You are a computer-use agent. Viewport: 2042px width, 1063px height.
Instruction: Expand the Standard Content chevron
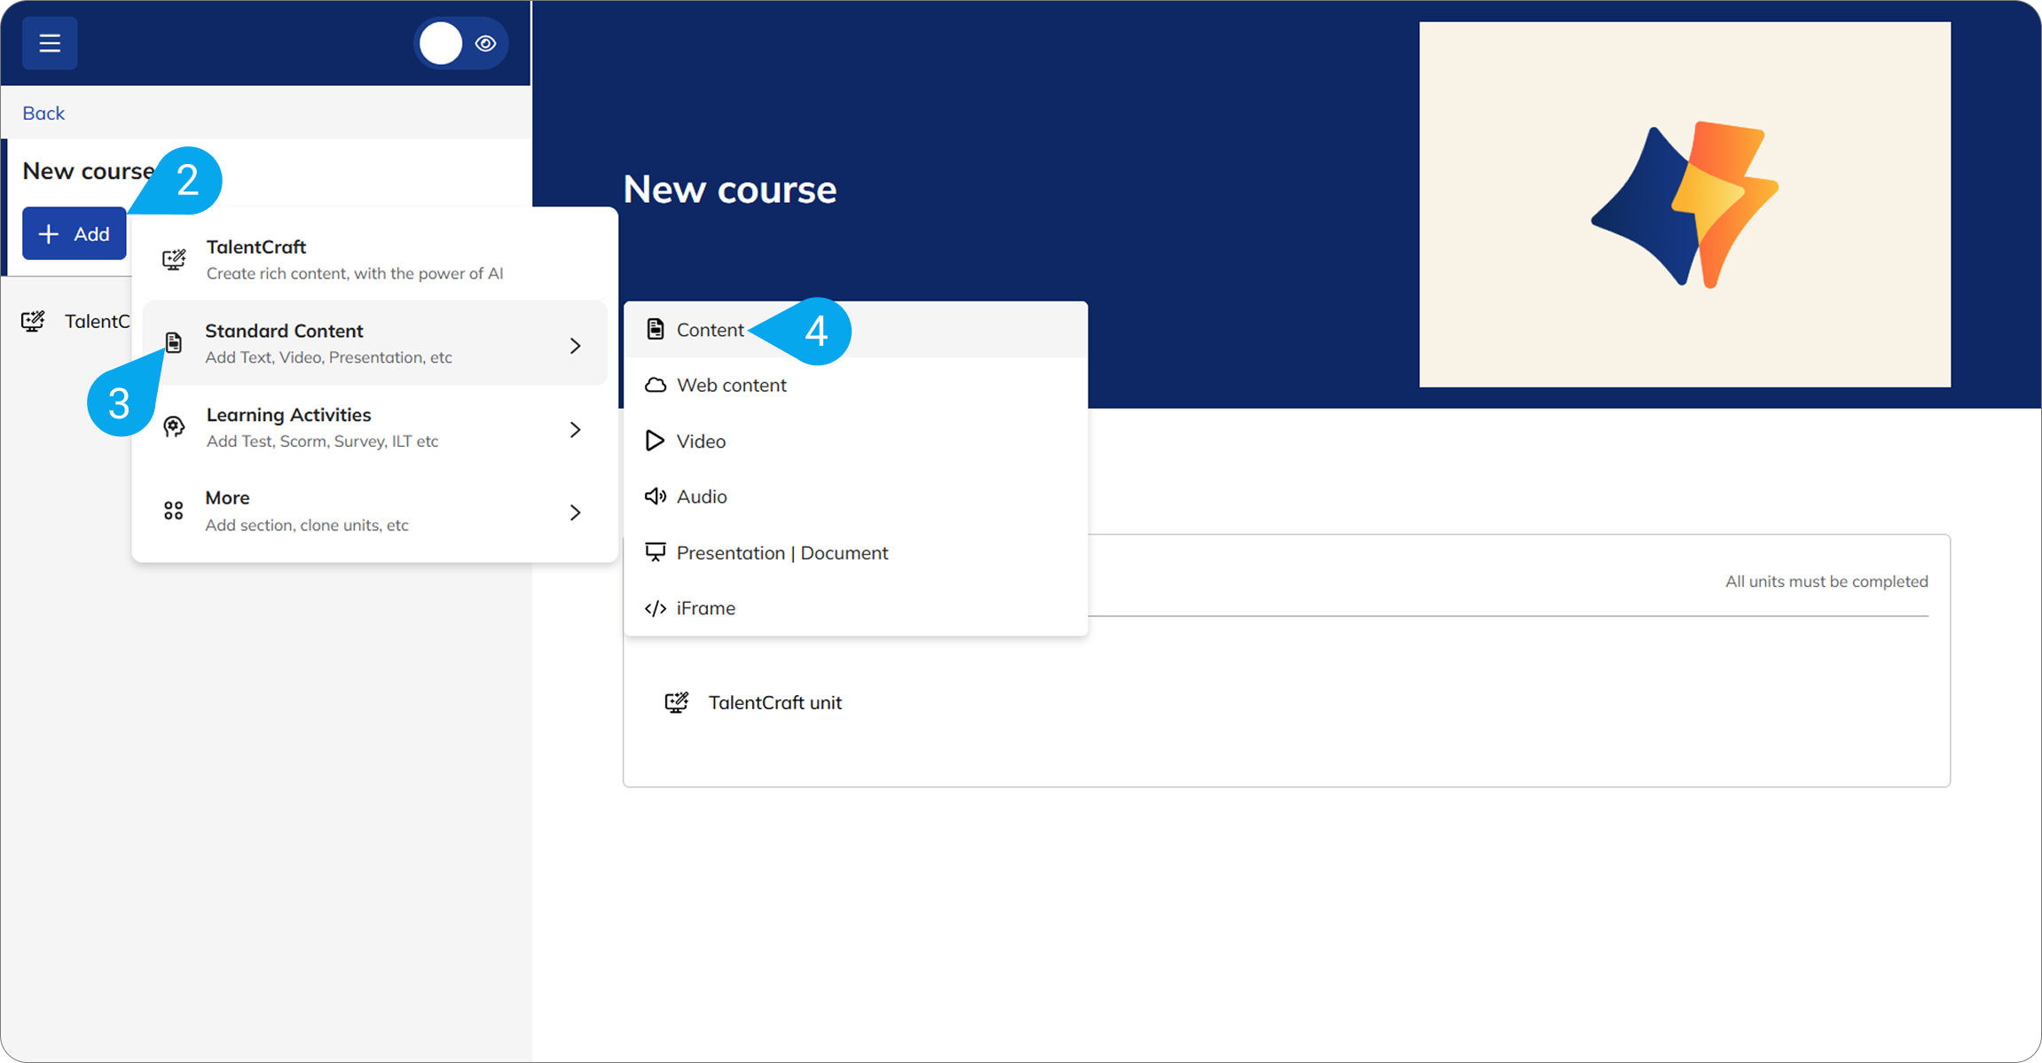[576, 345]
